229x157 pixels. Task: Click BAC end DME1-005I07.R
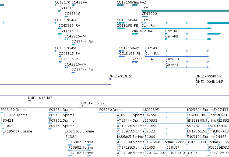coord(209,76)
